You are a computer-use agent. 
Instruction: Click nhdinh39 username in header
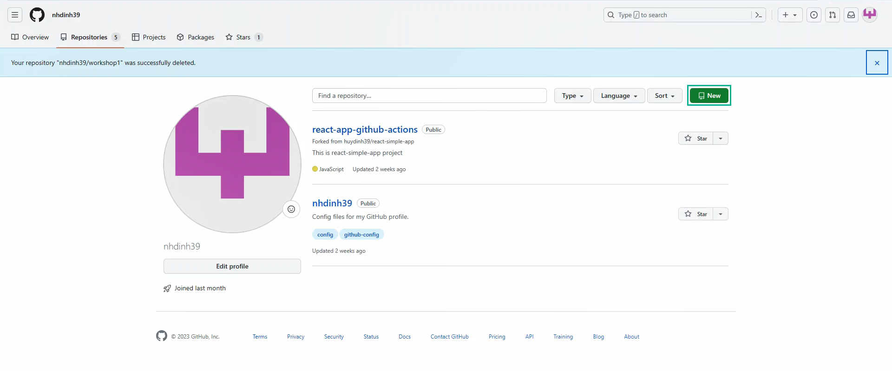(x=66, y=15)
